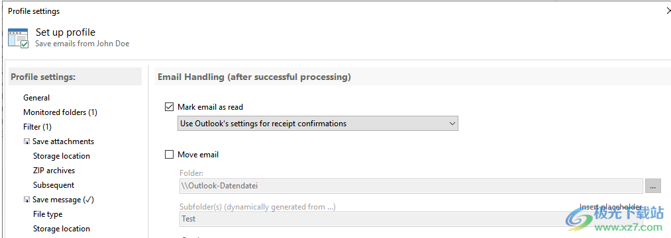Click the disk icon beside Save message
671x238 pixels.
click(x=26, y=200)
